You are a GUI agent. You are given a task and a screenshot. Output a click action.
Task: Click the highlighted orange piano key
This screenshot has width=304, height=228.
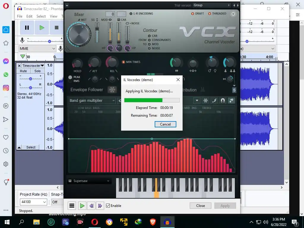click(x=156, y=188)
